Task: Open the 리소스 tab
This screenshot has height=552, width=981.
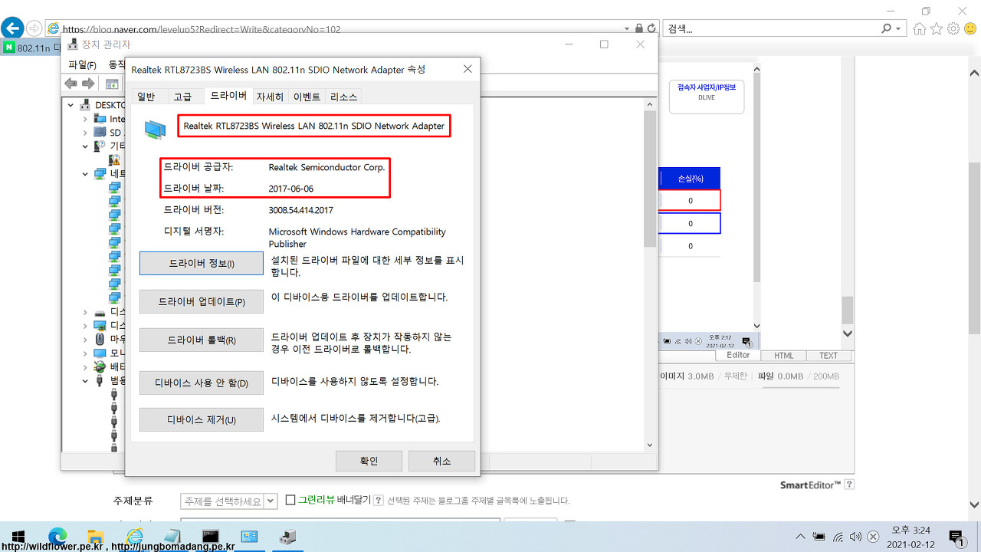Action: (x=343, y=97)
